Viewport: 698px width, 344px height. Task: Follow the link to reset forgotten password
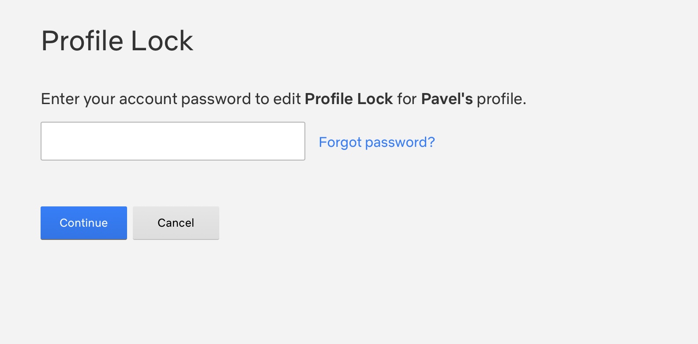pyautogui.click(x=376, y=142)
